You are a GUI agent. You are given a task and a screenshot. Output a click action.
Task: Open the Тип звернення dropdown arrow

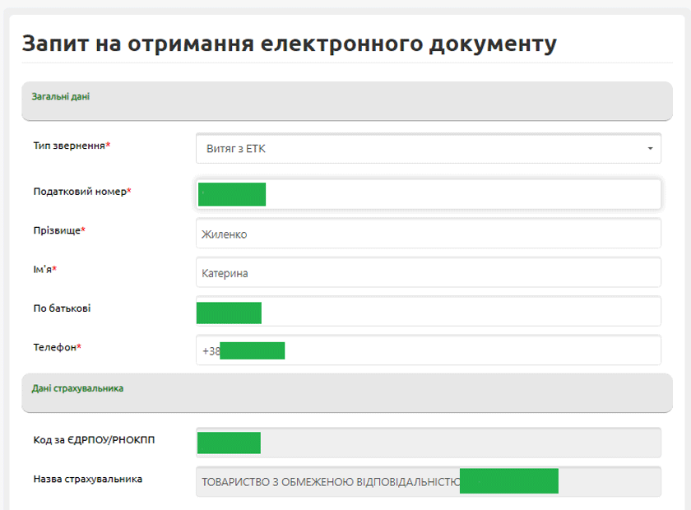point(649,149)
